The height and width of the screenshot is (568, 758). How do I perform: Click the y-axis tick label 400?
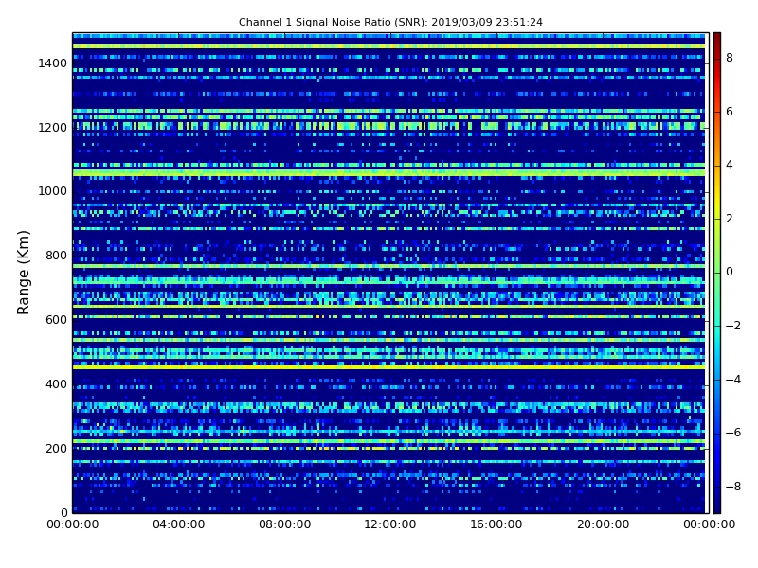tap(56, 384)
